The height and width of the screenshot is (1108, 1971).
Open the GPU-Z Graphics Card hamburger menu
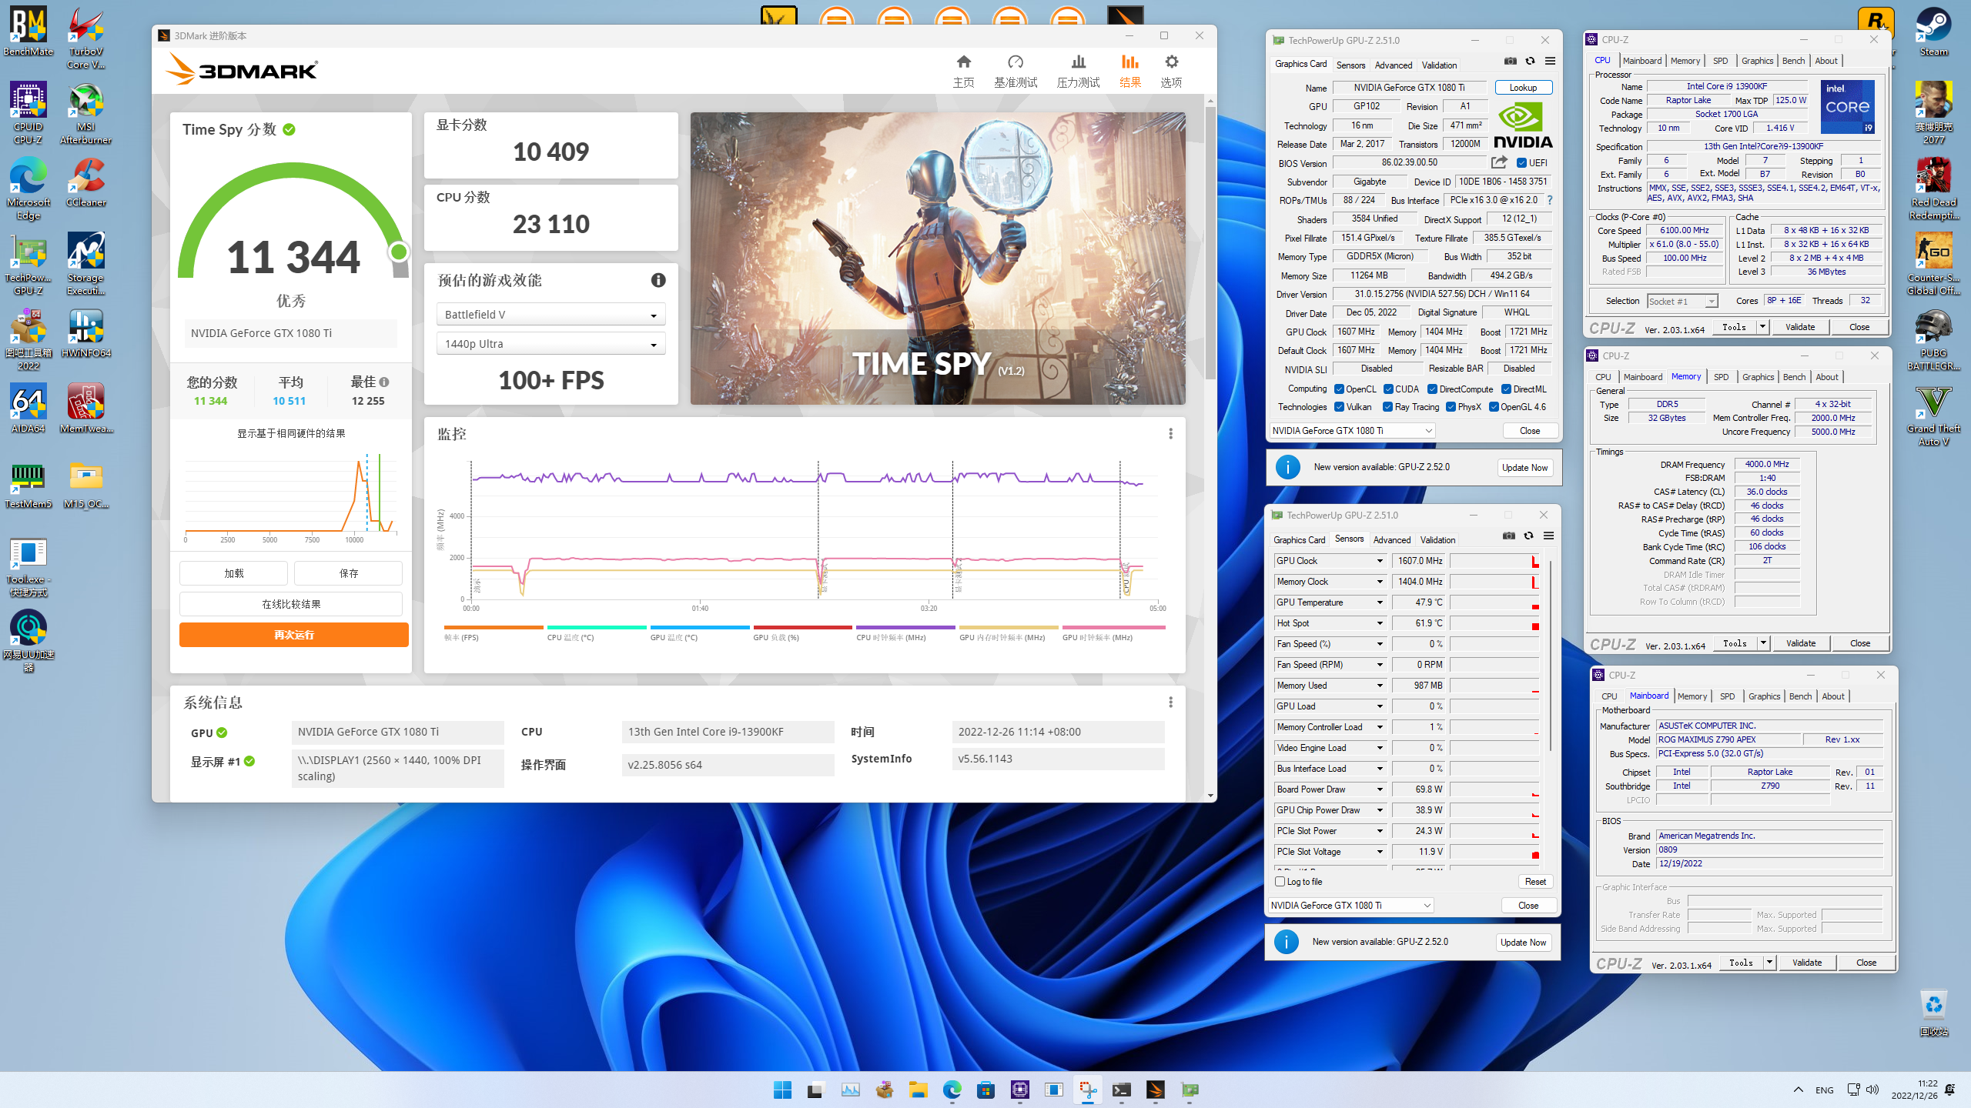pyautogui.click(x=1550, y=62)
